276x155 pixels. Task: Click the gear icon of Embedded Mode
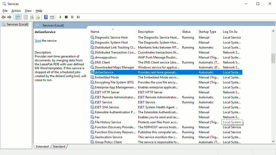click(92, 77)
